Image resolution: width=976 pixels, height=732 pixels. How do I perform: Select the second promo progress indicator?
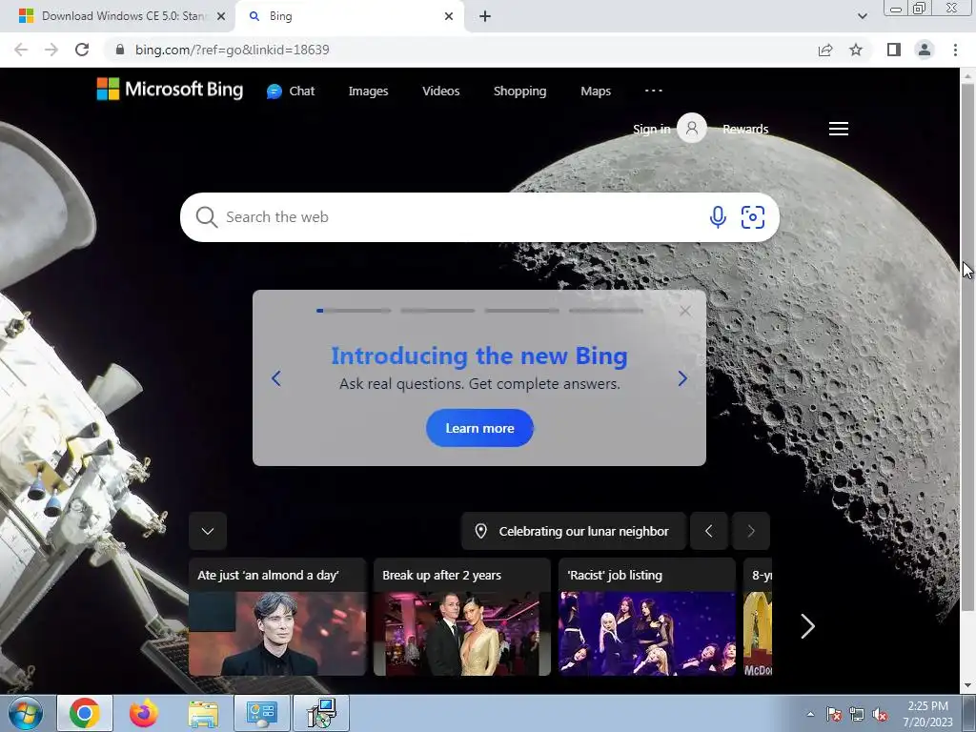(437, 311)
